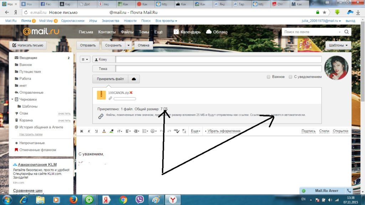The height and width of the screenshot is (205, 365).
Task: Click the redo arrow in editor toolbar
Action: pyautogui.click(x=169, y=131)
